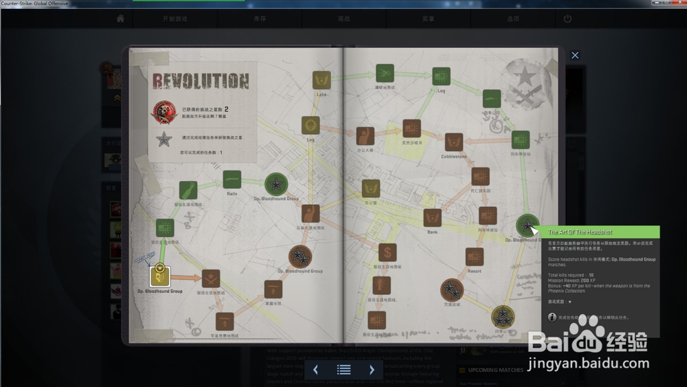
Task: Open the green Rails mission node
Action: pos(232,179)
